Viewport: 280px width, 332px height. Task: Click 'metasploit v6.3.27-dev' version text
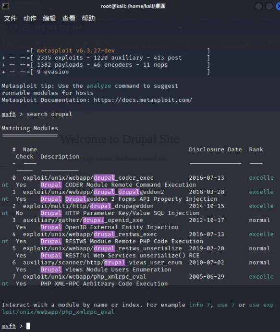point(76,50)
